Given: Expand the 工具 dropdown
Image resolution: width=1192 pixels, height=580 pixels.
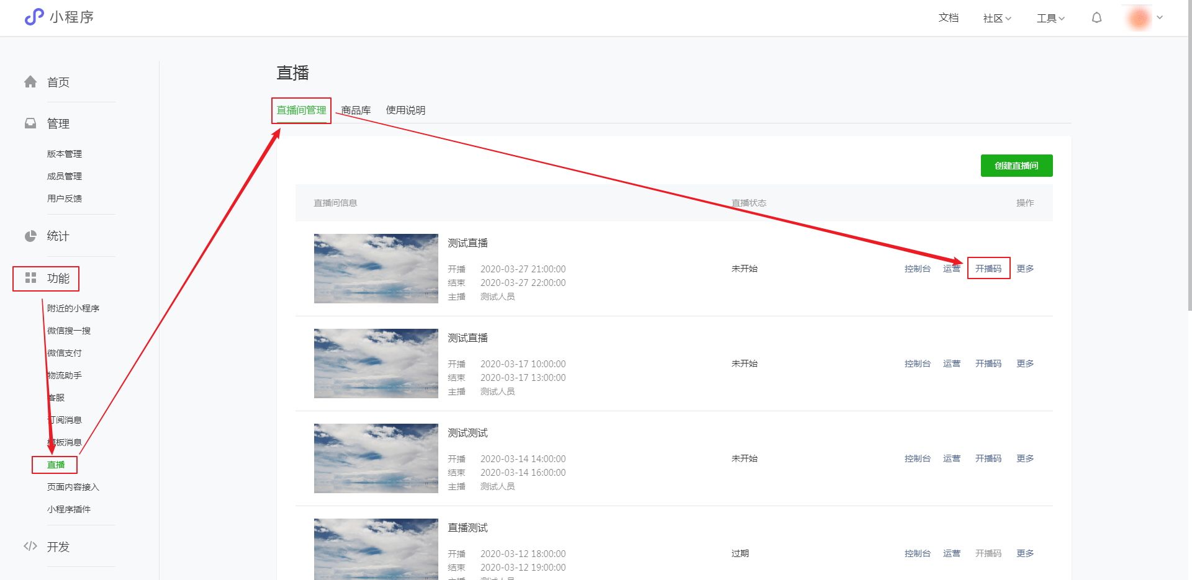Looking at the screenshot, I should (x=1050, y=18).
